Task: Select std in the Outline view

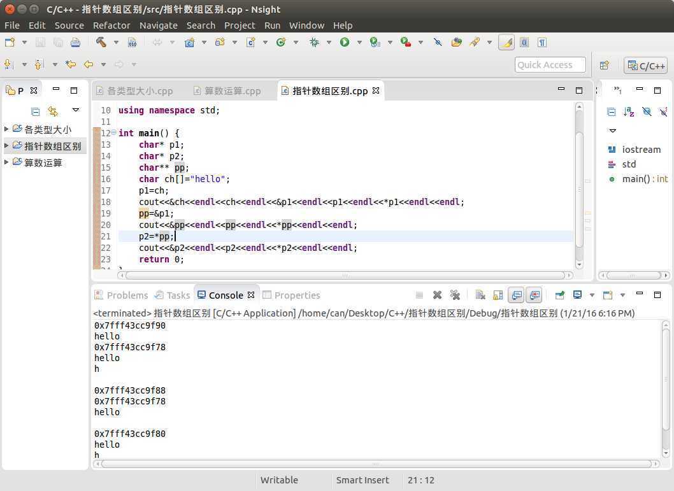Action: [622, 164]
